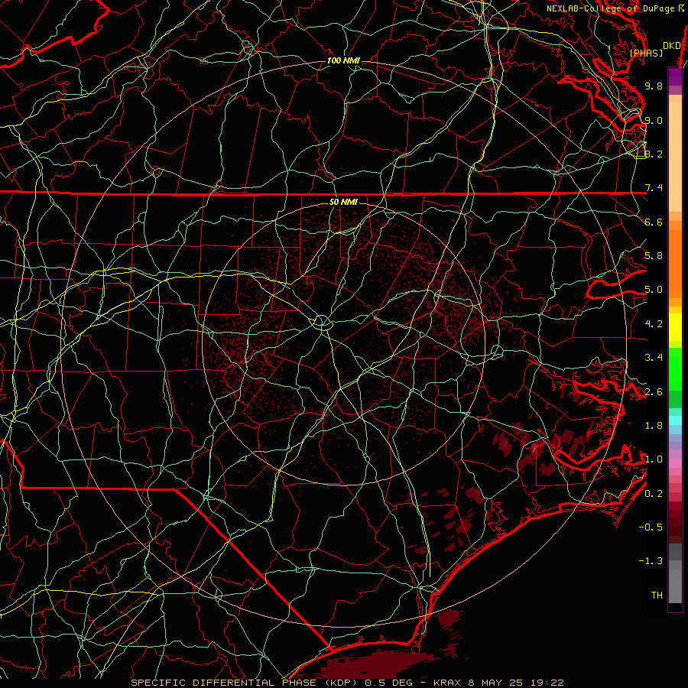Screen dimensions: 688x688
Task: Click the 'DKD' product label
Action: click(x=671, y=46)
